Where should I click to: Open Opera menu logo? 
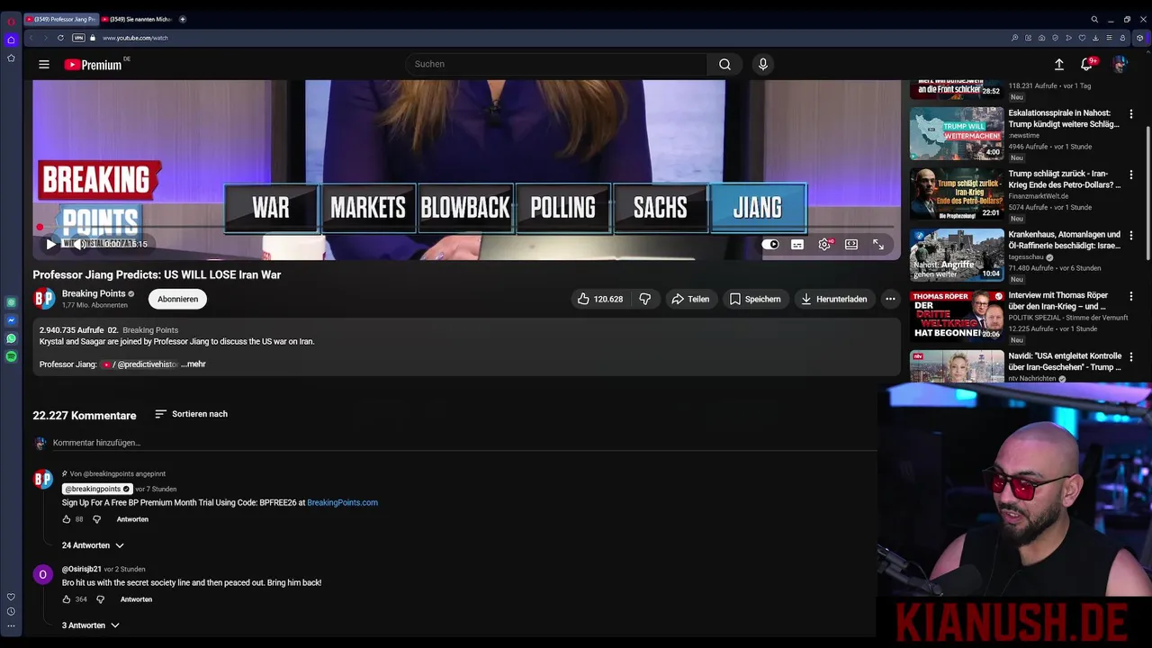[x=11, y=21]
